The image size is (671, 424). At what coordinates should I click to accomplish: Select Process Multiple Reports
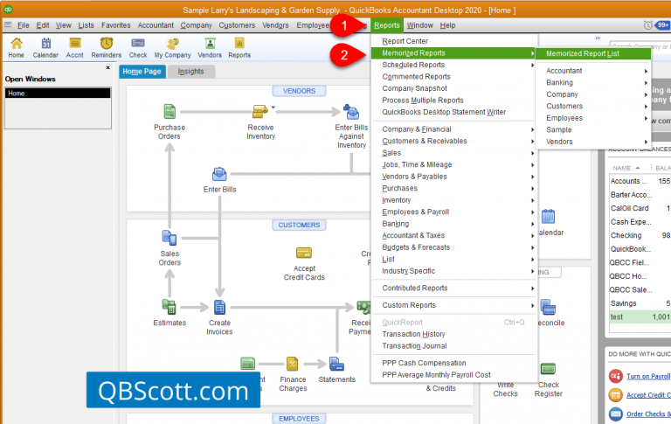pyautogui.click(x=454, y=101)
